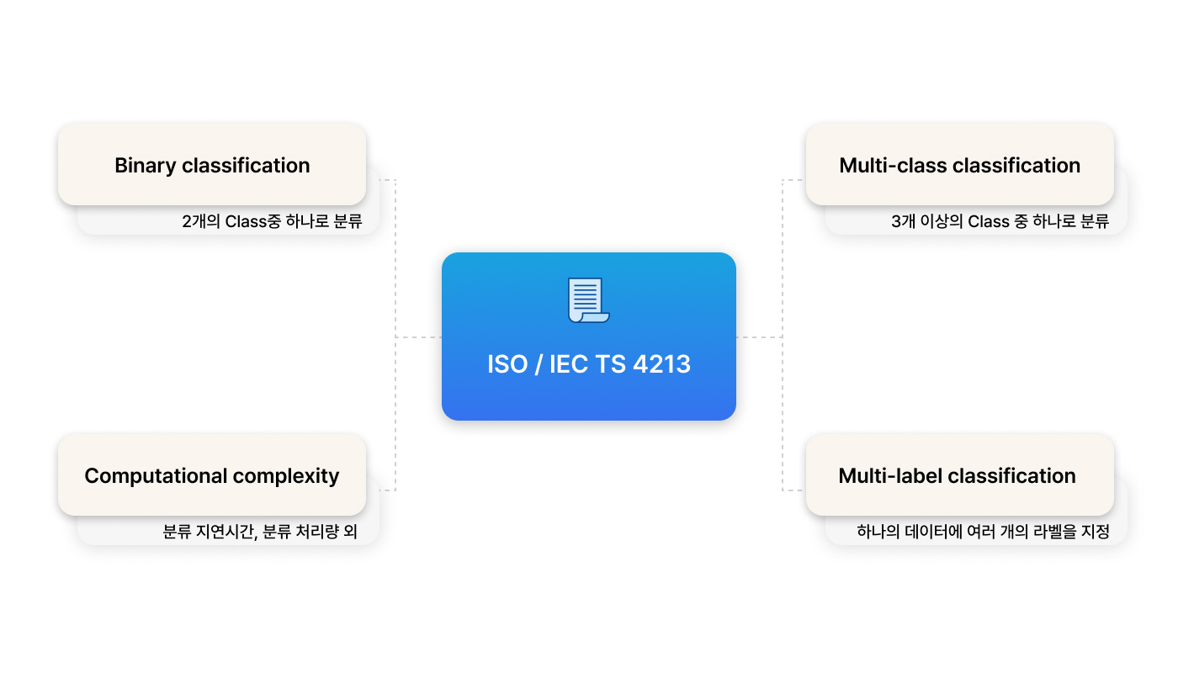The image size is (1178, 673).
Task: Open the Computational complexity card
Action: click(212, 475)
